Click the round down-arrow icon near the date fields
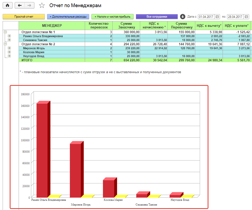This screenshot has height=210, width=252. pyautogui.click(x=183, y=17)
